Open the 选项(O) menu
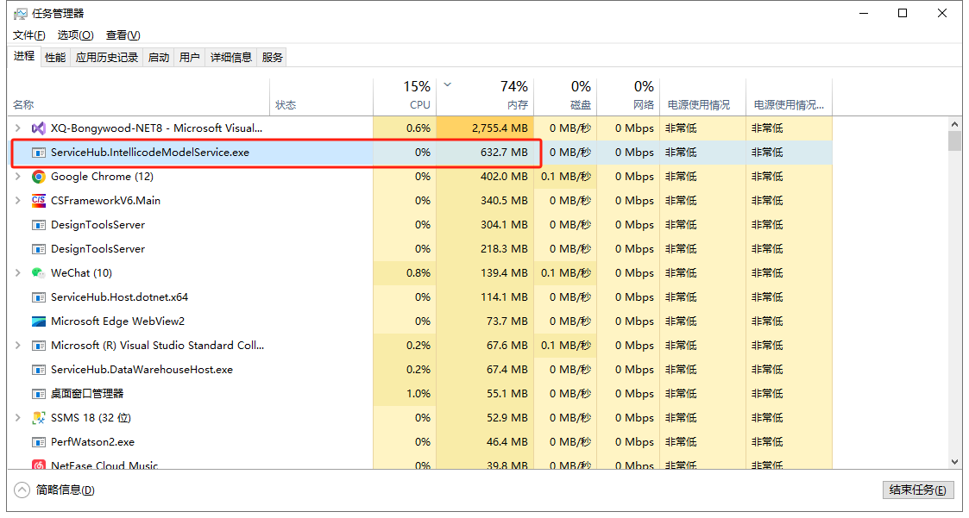 [x=75, y=35]
